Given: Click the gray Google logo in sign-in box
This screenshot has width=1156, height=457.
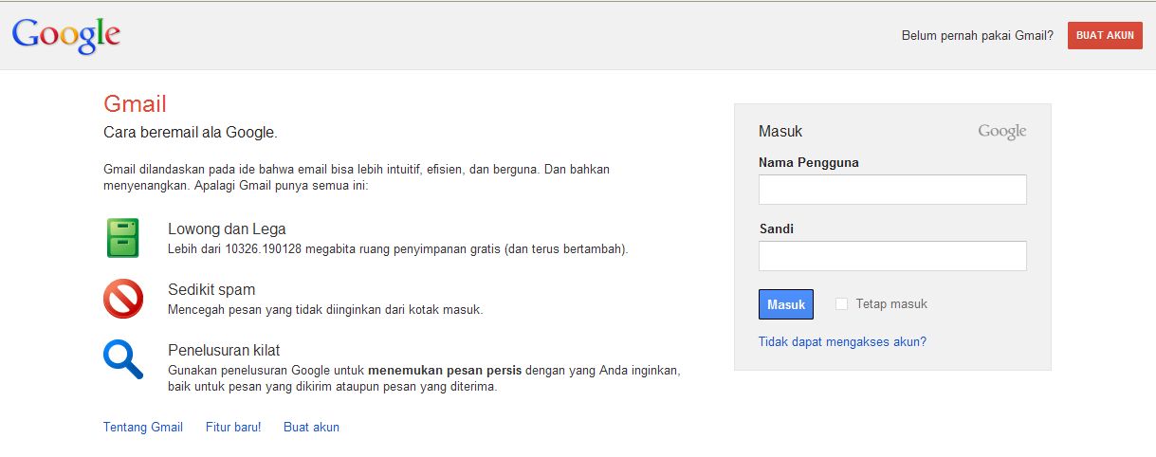Looking at the screenshot, I should pyautogui.click(x=1002, y=132).
